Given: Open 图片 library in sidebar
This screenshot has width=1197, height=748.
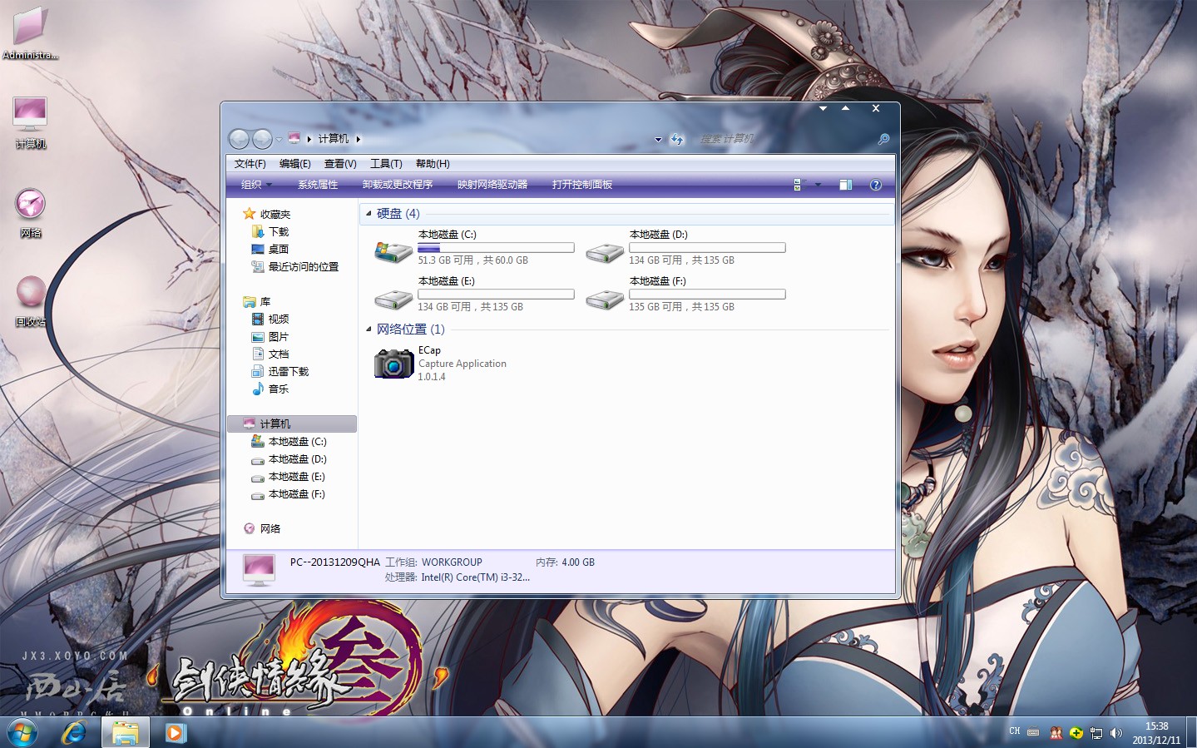Looking at the screenshot, I should [270, 337].
